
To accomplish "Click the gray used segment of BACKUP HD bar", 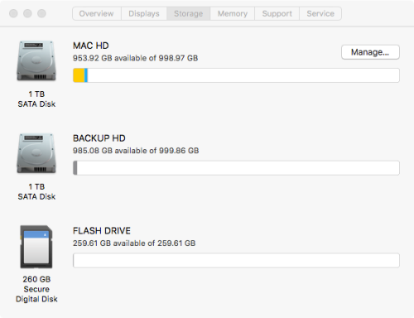I will (x=75, y=168).
